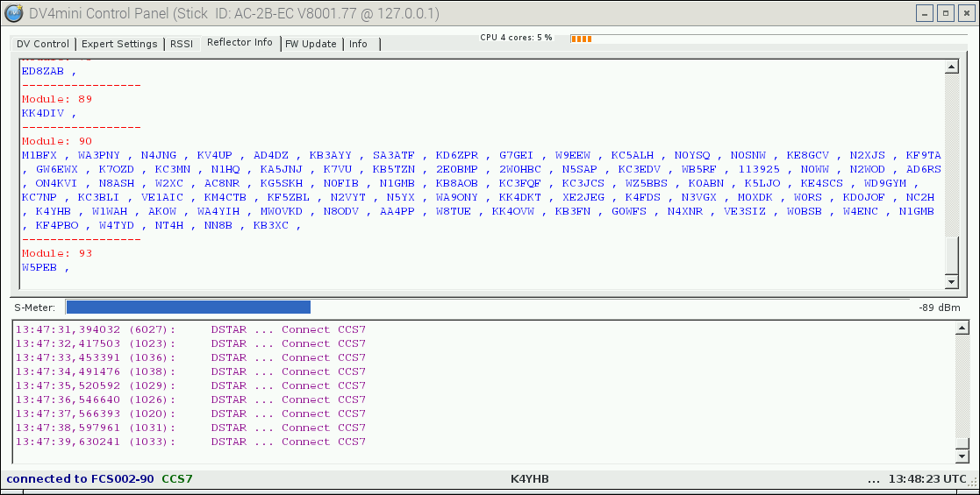Select callsign G7GEI
Image resolution: width=980 pixels, height=495 pixels.
[x=516, y=155]
